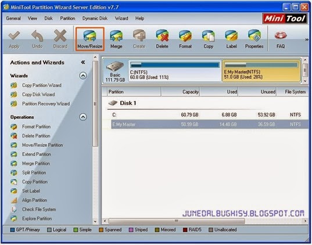Screen dimensions: 312x245
Task: Click the Unallocated legend color swatch
Action: click(x=211, y=230)
